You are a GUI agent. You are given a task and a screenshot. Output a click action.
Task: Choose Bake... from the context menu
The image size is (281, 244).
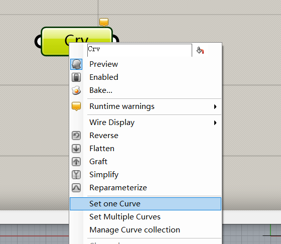pyautogui.click(x=146, y=90)
